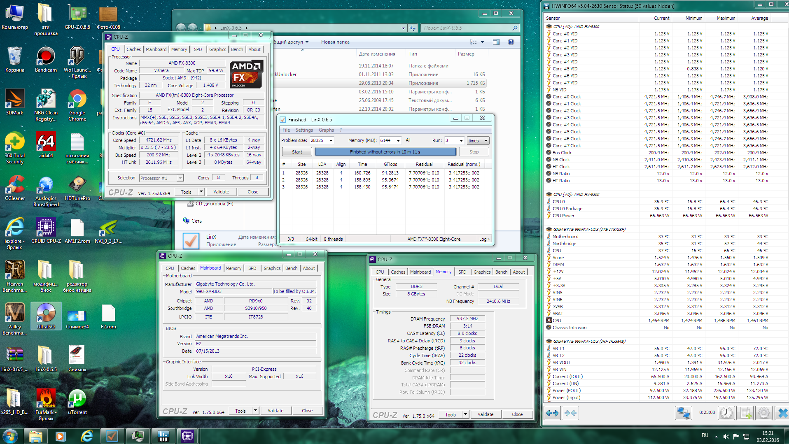Screen dimensions: 789x444
Task: Click HWiNFO Maximum column header
Action: coord(726,18)
